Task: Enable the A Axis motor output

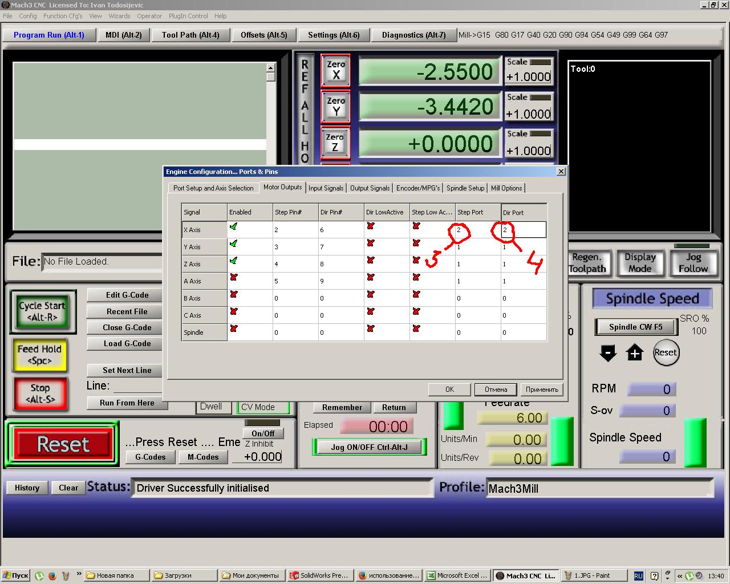Action: 233,278
